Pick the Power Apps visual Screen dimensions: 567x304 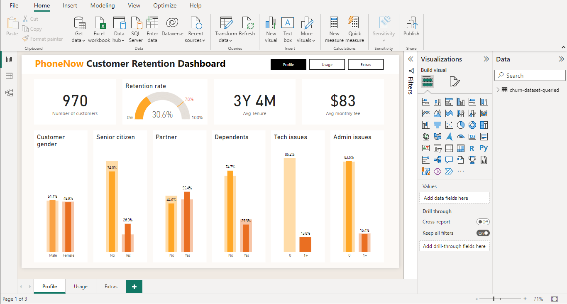pos(437,172)
